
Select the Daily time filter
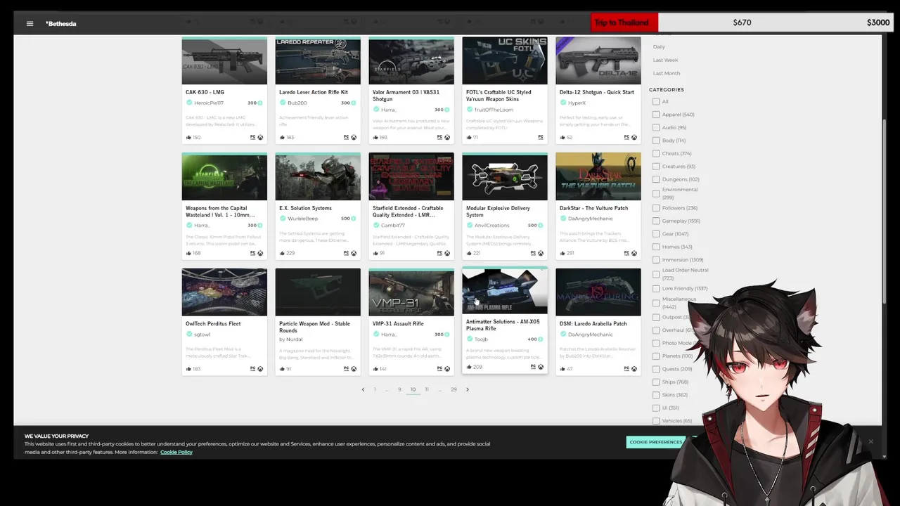click(659, 47)
